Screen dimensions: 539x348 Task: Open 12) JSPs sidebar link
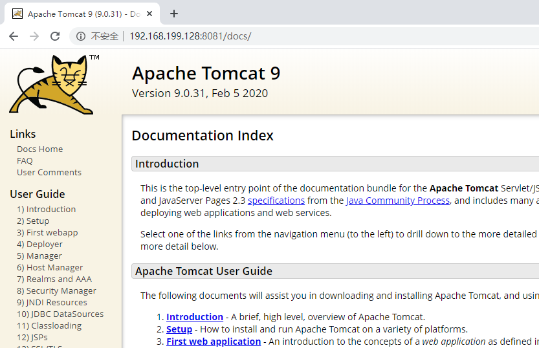32,338
